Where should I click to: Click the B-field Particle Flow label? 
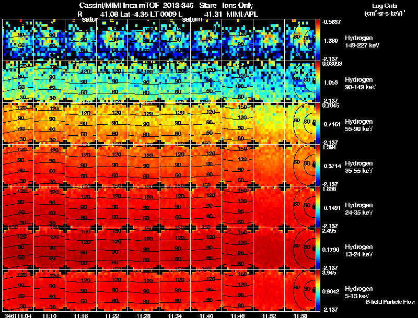click(390, 302)
